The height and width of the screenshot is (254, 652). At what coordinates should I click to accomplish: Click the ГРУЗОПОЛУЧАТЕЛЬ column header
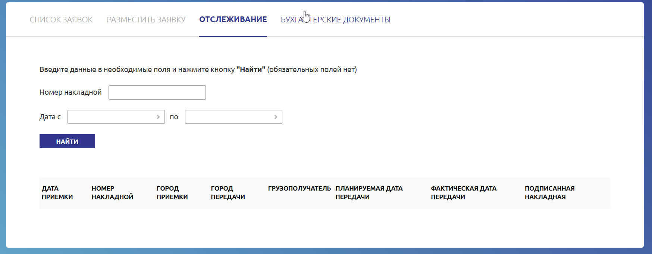[299, 188]
